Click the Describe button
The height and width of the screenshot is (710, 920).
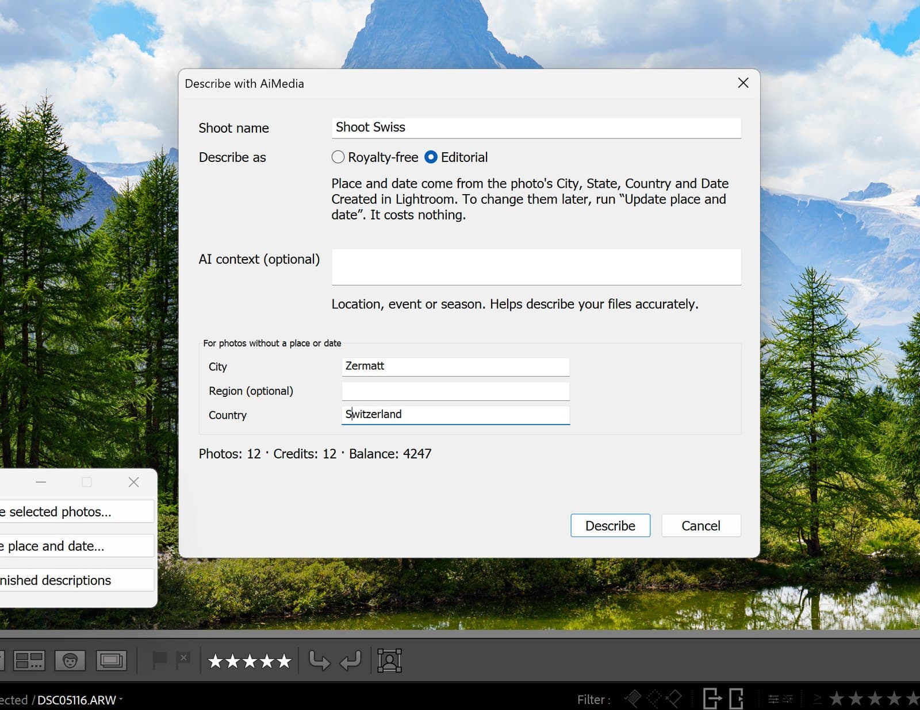(610, 526)
